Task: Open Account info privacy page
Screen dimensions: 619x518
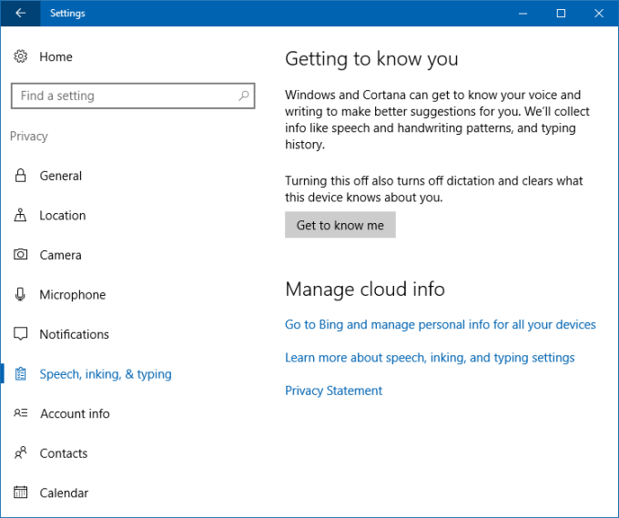Action: click(x=75, y=413)
